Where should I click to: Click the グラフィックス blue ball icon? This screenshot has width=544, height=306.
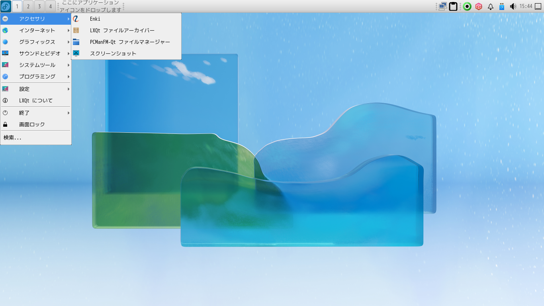click(x=5, y=42)
